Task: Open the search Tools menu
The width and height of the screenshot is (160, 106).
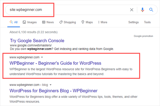Action: [147, 22]
